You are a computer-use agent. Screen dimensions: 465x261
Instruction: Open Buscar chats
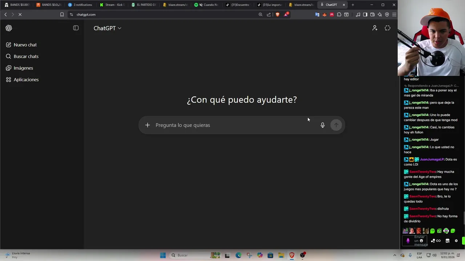point(26,56)
